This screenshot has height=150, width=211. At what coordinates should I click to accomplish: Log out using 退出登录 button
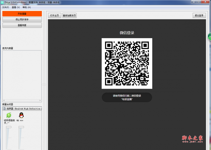tap(199, 16)
